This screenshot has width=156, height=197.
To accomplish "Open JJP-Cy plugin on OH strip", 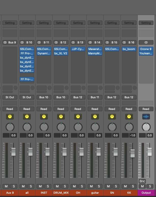I will [x=78, y=49].
